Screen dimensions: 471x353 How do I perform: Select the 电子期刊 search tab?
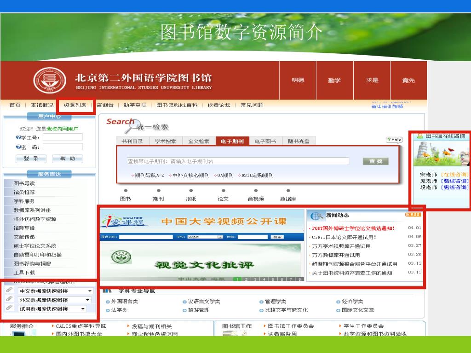click(x=232, y=141)
